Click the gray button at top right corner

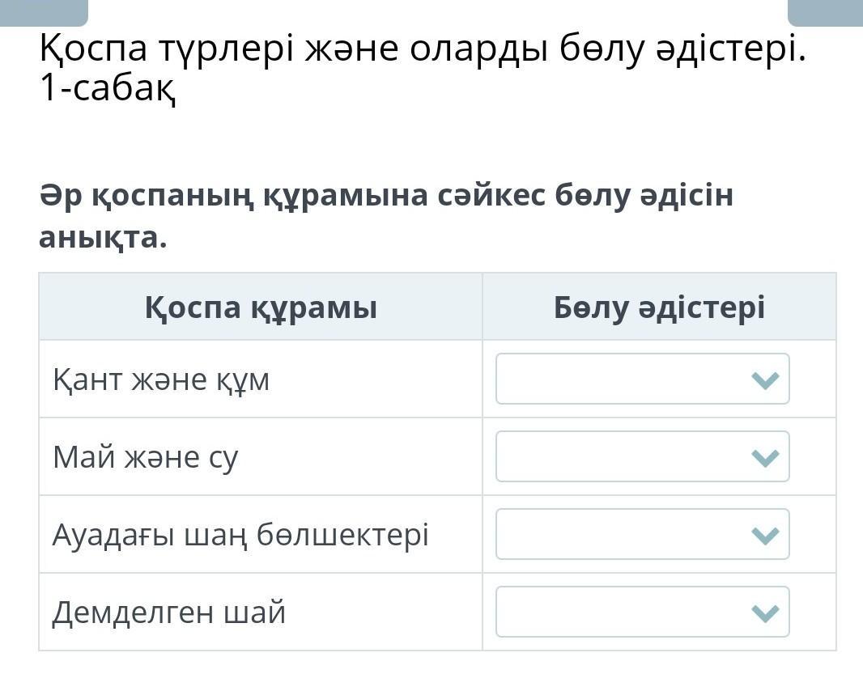826,13
